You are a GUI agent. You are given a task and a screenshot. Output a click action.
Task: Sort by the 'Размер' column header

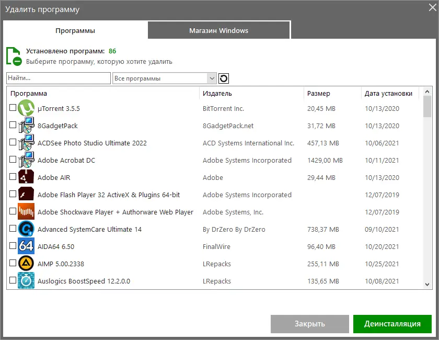(x=319, y=94)
